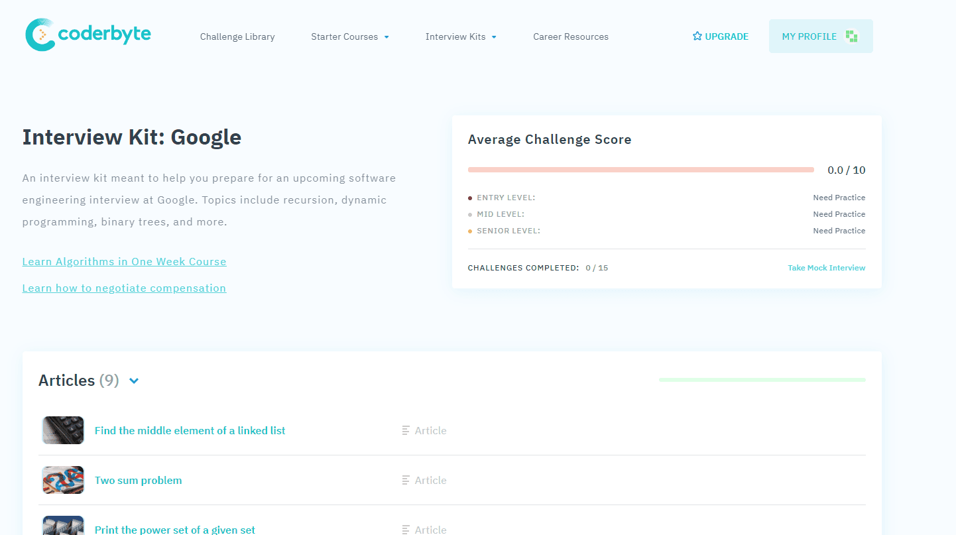Go to Career Resources
This screenshot has width=956, height=535.
(571, 36)
